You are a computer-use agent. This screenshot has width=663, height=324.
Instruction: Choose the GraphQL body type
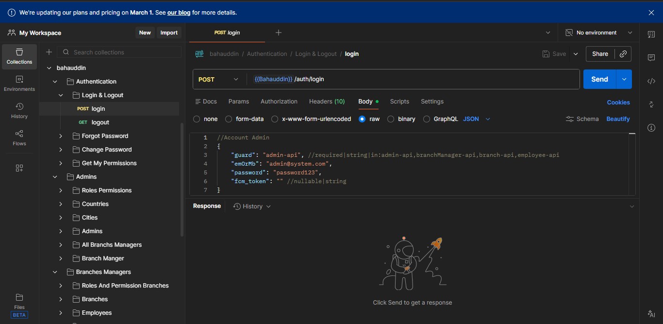[x=427, y=119]
